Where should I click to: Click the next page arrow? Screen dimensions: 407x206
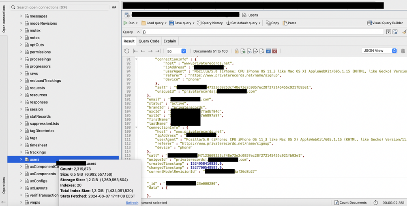click(x=150, y=51)
